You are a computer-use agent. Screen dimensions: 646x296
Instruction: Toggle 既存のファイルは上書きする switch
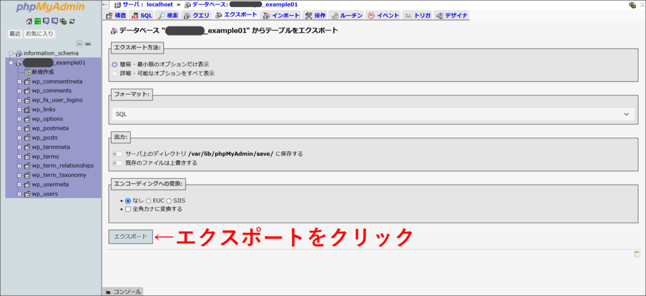click(x=117, y=163)
